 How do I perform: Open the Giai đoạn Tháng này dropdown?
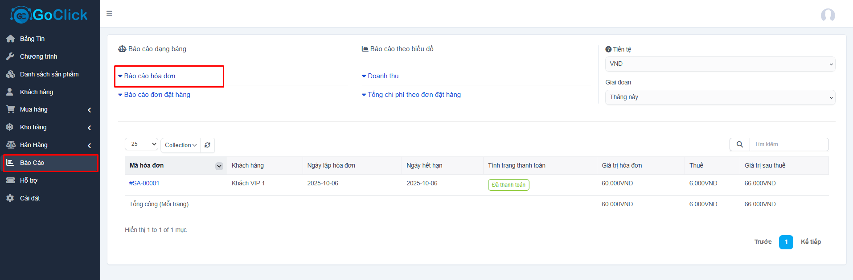(720, 97)
